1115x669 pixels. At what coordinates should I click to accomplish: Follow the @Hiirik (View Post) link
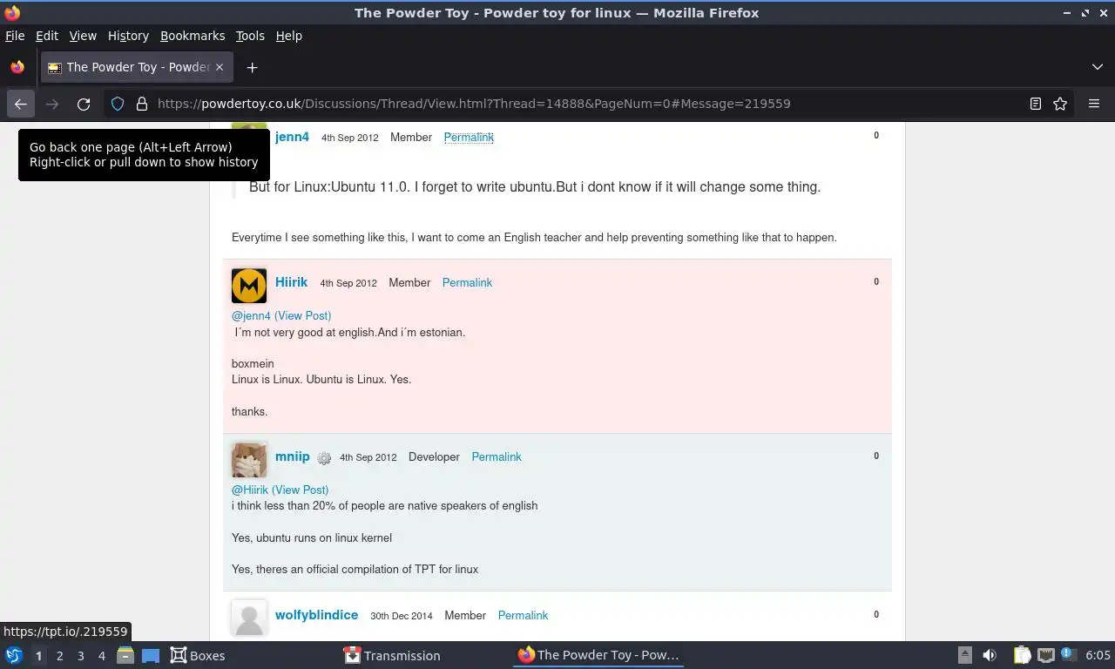coord(280,490)
